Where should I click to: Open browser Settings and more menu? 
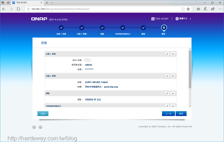click(x=220, y=9)
